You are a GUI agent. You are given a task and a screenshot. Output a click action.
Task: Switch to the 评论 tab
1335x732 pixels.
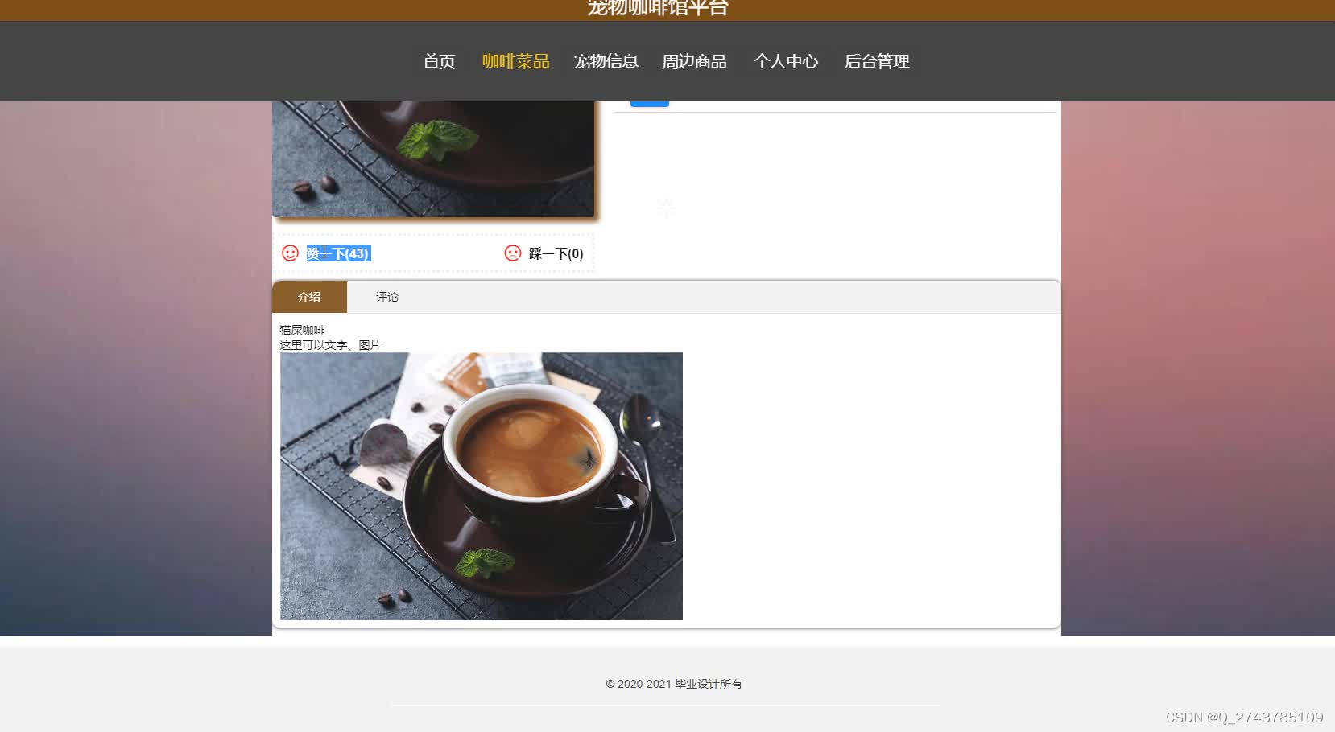(x=386, y=297)
